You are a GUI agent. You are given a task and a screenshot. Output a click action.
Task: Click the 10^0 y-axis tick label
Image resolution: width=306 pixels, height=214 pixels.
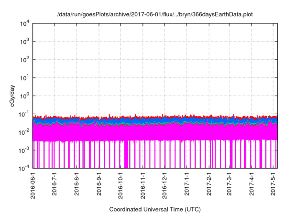pyautogui.click(x=24, y=96)
